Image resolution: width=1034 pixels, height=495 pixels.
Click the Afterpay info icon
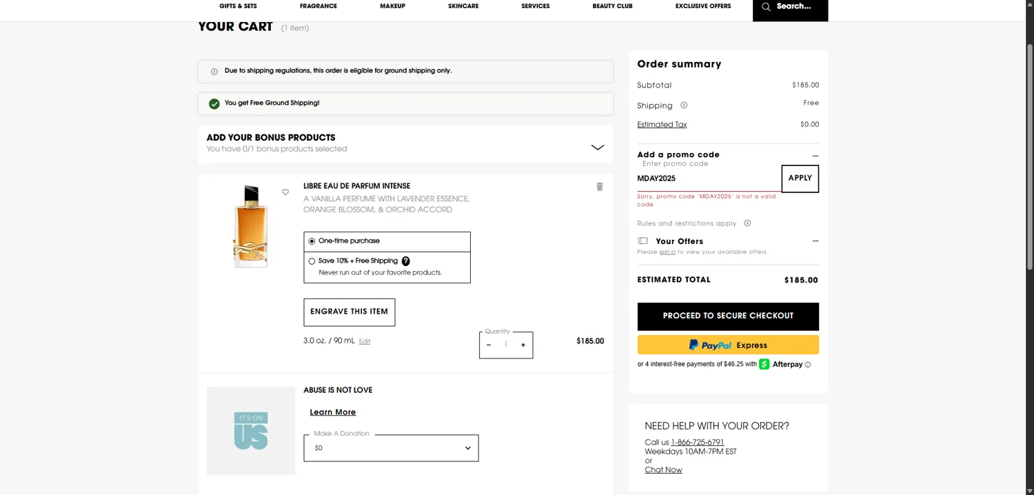tap(808, 365)
